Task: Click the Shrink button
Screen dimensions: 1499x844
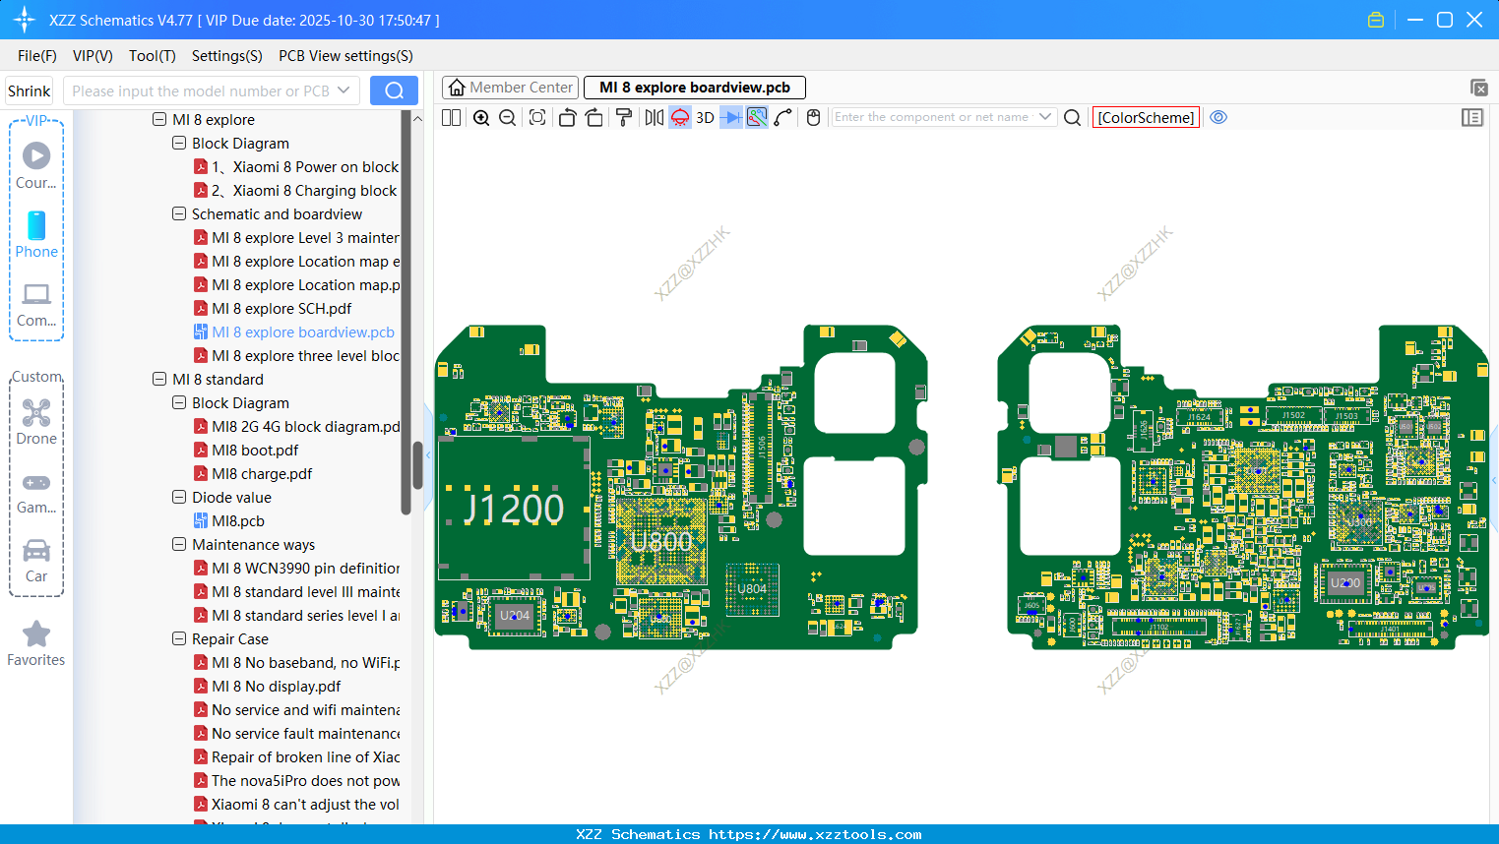Action: [x=30, y=90]
